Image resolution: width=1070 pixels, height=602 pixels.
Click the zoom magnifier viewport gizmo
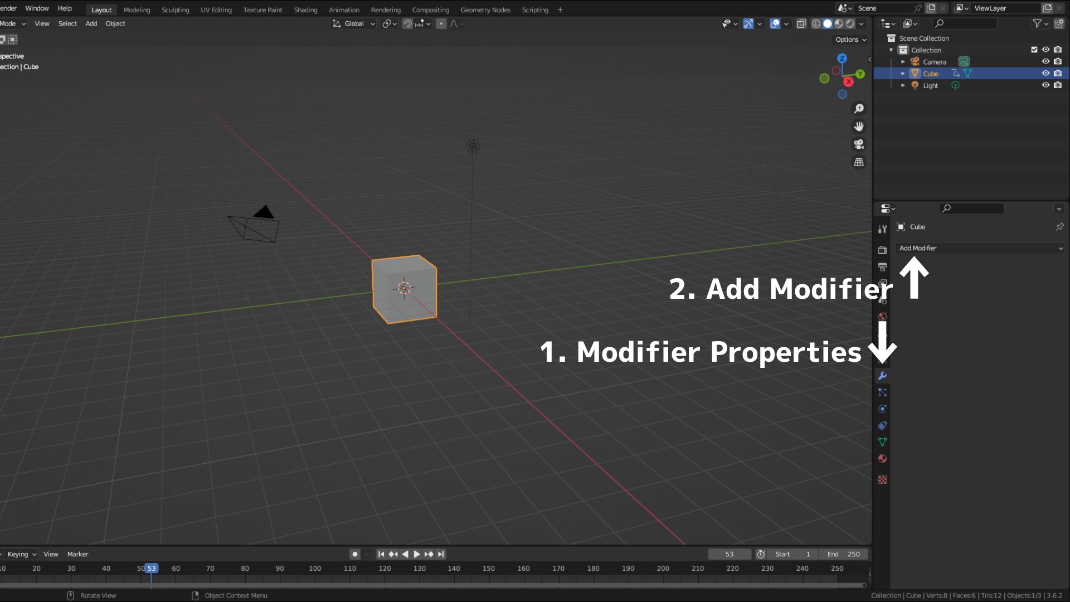tap(859, 109)
